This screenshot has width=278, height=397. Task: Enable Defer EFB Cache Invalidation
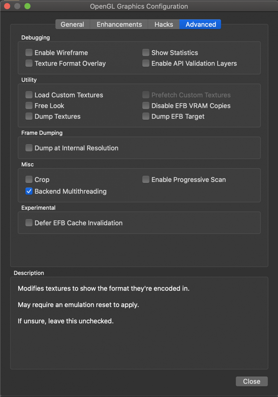[29, 223]
